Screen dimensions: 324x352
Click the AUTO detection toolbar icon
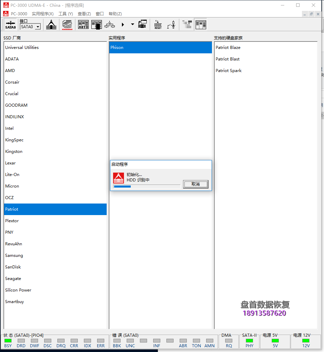(83, 24)
